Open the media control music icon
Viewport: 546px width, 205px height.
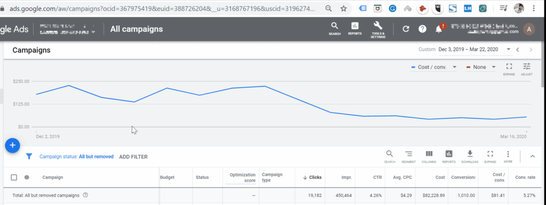(x=503, y=8)
